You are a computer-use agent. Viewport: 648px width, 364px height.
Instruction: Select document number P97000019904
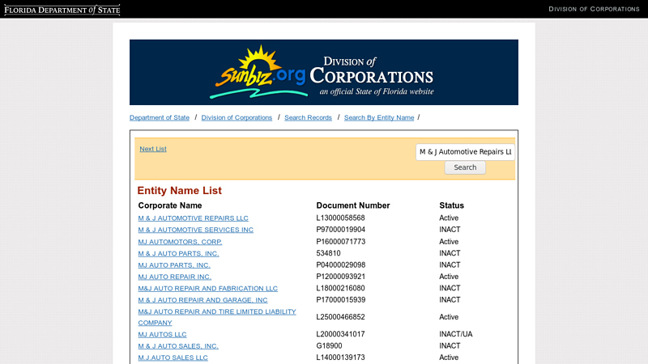click(341, 230)
